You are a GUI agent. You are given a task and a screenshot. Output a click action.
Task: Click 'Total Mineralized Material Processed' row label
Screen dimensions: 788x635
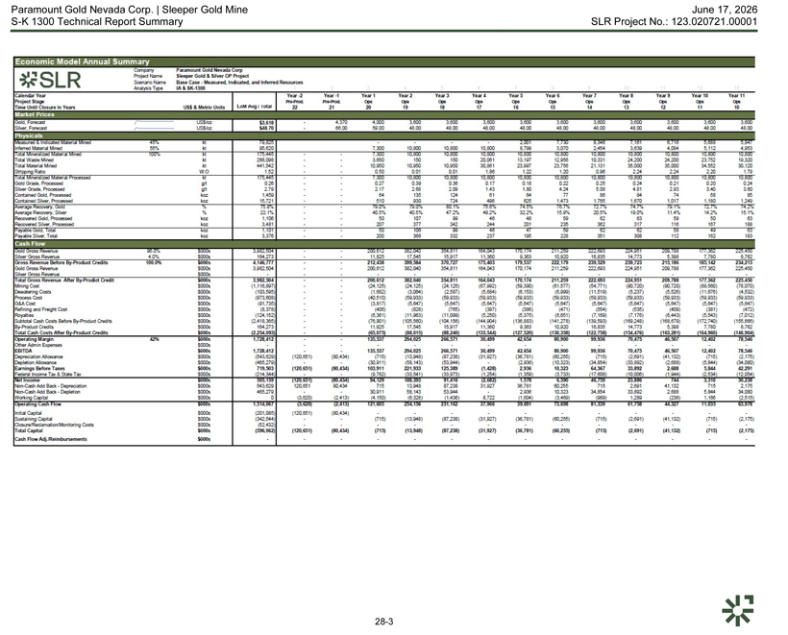[x=53, y=178]
